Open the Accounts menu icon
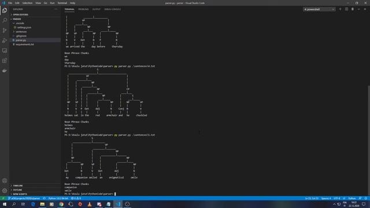 pos(5,181)
